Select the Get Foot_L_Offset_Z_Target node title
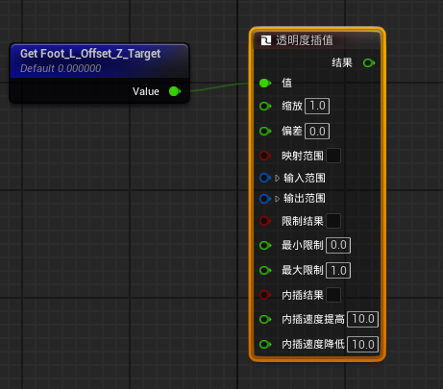443x389 pixels. pyautogui.click(x=90, y=54)
